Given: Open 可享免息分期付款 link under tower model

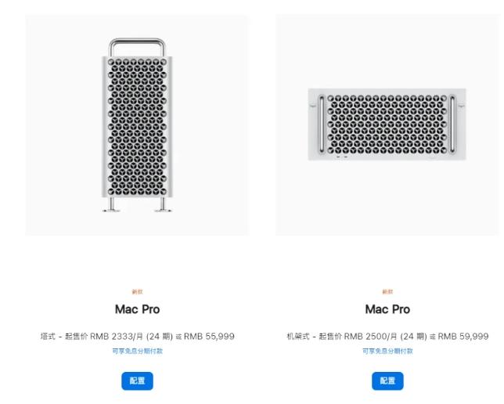Looking at the screenshot, I should tap(137, 351).
